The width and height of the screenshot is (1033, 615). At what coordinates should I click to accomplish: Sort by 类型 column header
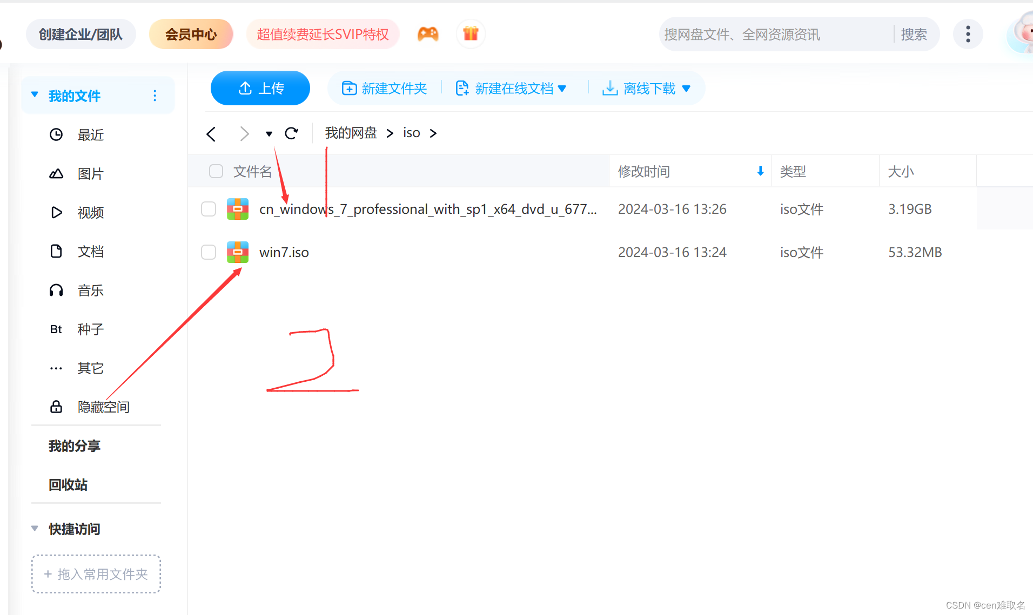pos(793,171)
